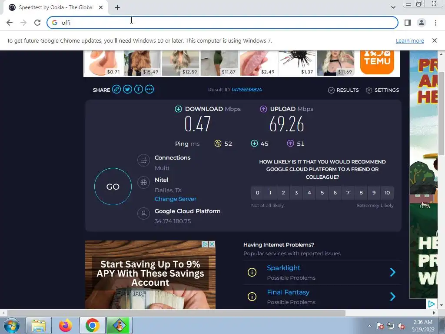Open the network tray icon

[x=391, y=326]
